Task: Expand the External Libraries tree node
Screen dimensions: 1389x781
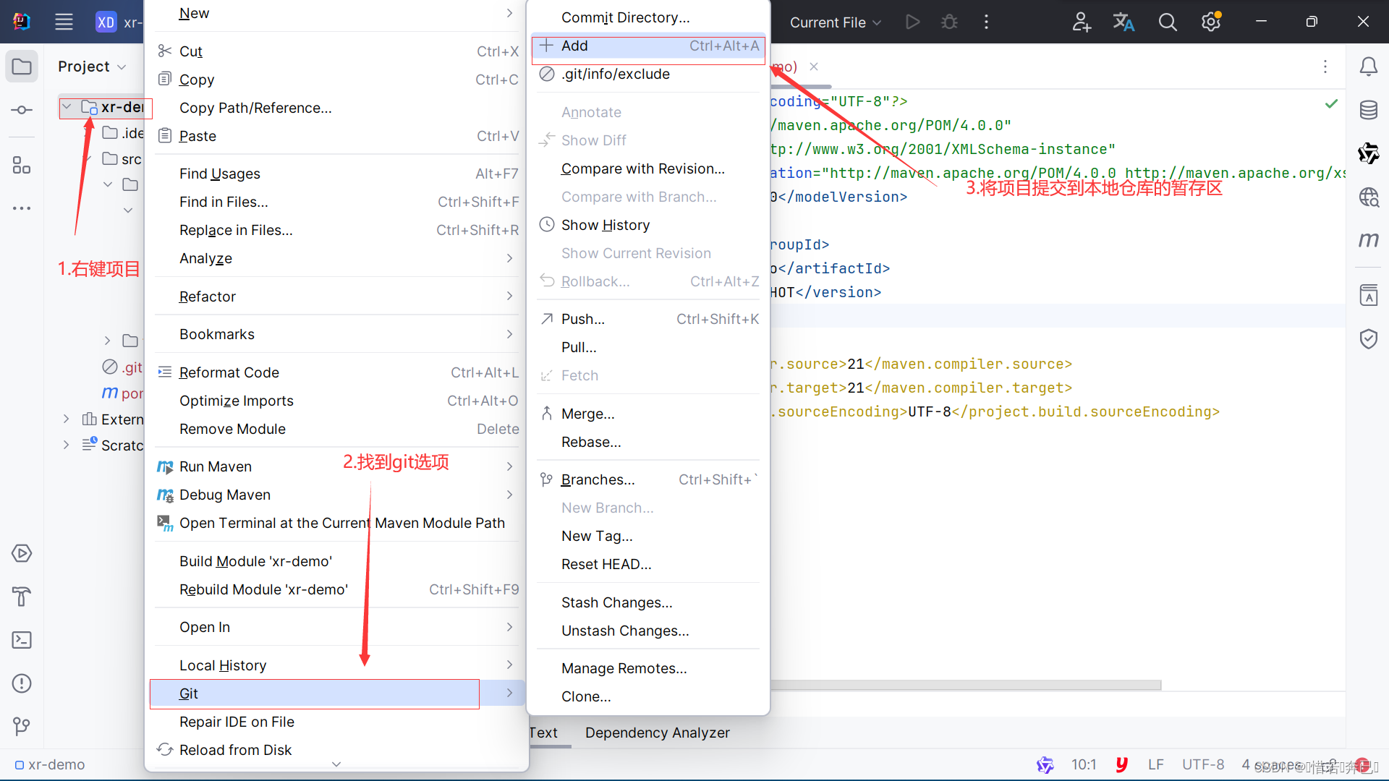Action: [64, 419]
